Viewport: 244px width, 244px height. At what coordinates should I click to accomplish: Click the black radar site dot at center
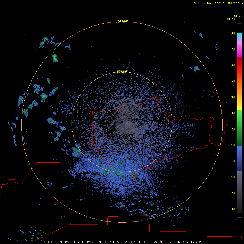122,122
